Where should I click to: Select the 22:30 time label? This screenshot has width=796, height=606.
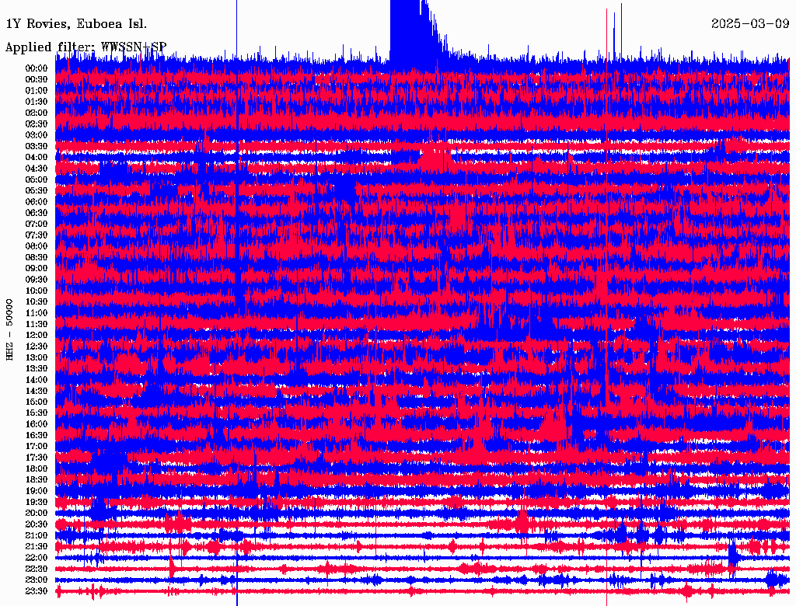[36, 569]
